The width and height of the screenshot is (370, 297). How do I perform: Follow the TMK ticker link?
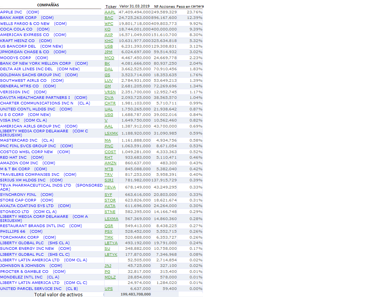click(x=109, y=238)
